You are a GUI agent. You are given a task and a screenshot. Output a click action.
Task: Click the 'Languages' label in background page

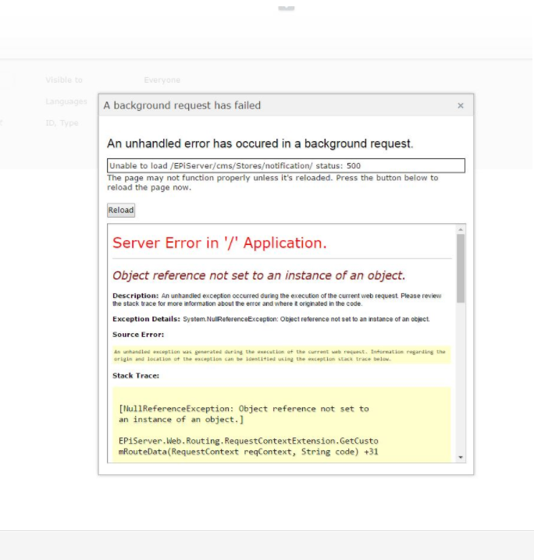coord(66,102)
